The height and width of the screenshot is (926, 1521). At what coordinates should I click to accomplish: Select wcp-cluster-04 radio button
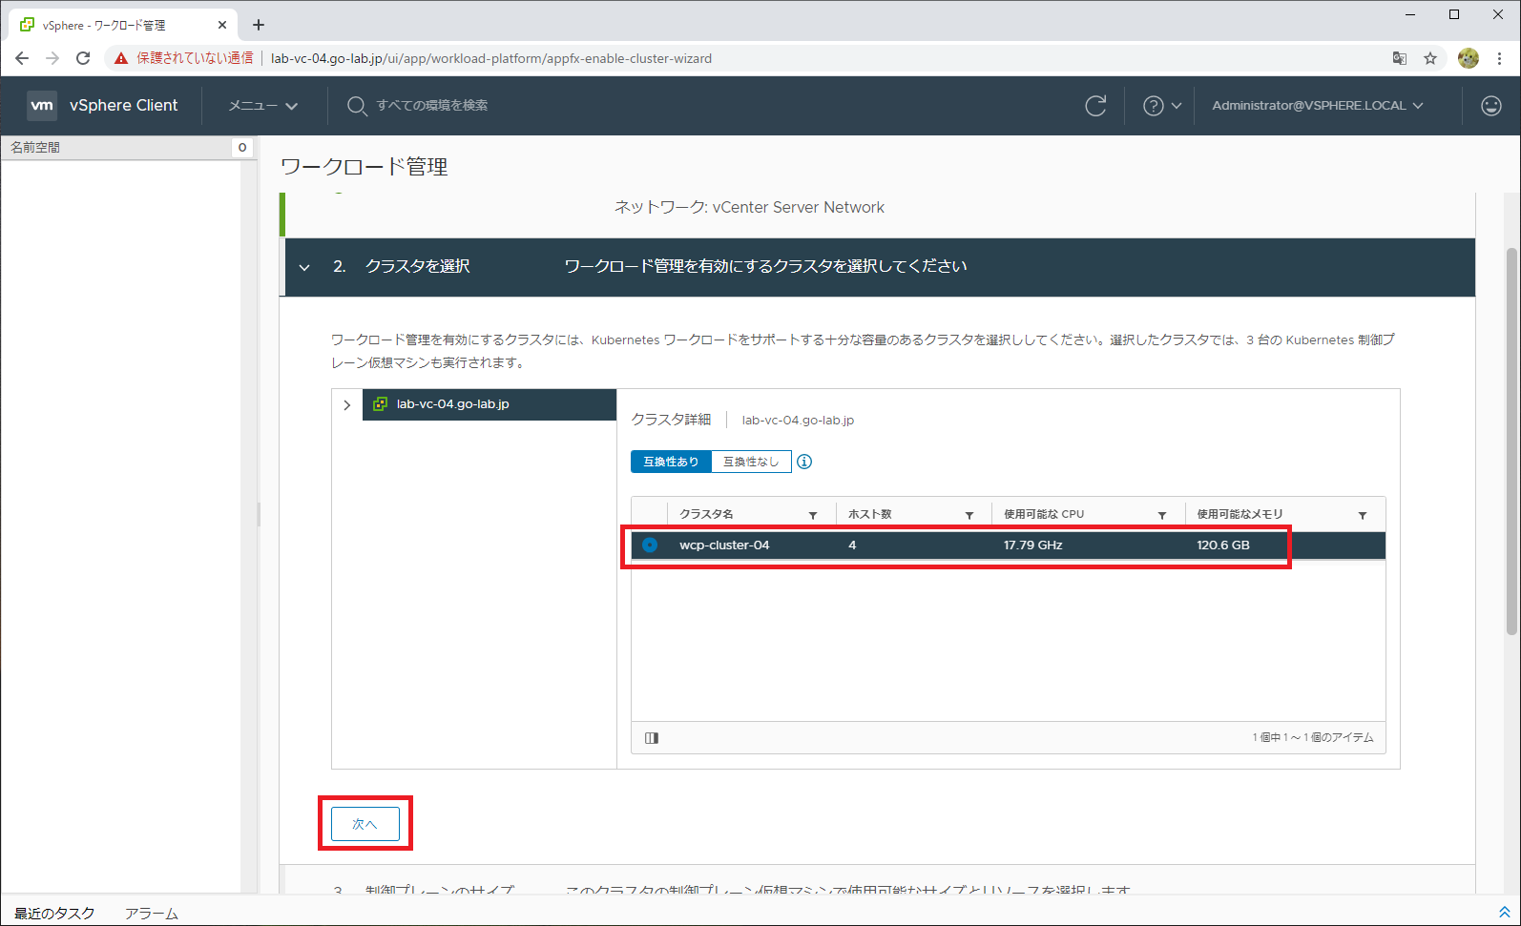coord(650,545)
